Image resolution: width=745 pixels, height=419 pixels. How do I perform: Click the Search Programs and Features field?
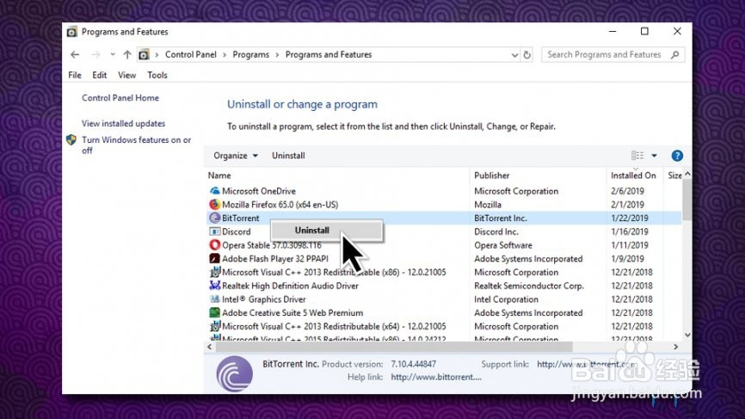(x=613, y=54)
